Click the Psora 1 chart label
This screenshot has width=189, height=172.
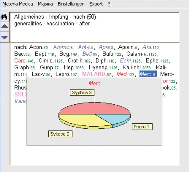143,127
